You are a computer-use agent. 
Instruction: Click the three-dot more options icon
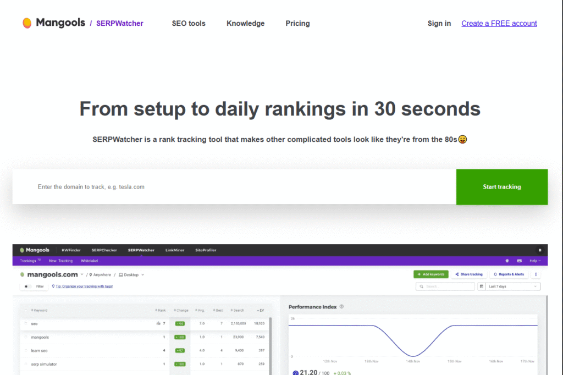[536, 274]
